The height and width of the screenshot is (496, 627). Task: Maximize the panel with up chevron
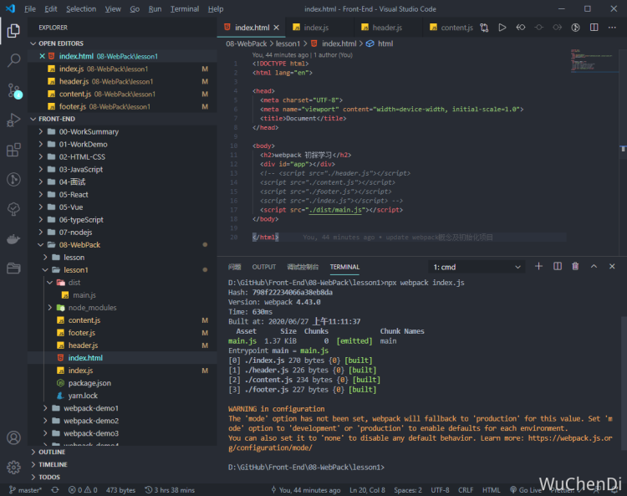click(594, 266)
